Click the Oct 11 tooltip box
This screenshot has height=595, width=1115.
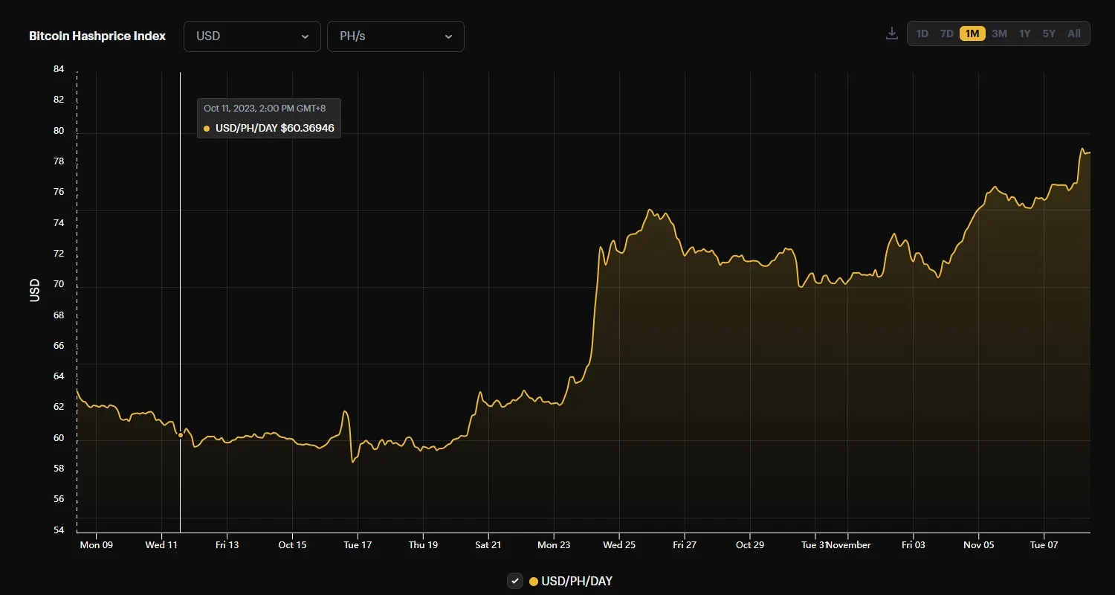click(268, 118)
